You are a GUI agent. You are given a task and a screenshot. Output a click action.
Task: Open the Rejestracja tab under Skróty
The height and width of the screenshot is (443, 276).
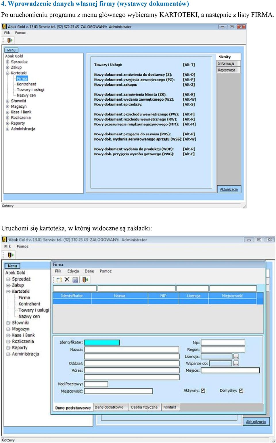[x=228, y=70]
